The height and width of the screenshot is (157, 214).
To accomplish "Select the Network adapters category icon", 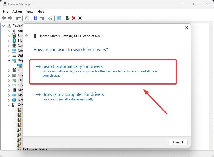I will [14, 100].
